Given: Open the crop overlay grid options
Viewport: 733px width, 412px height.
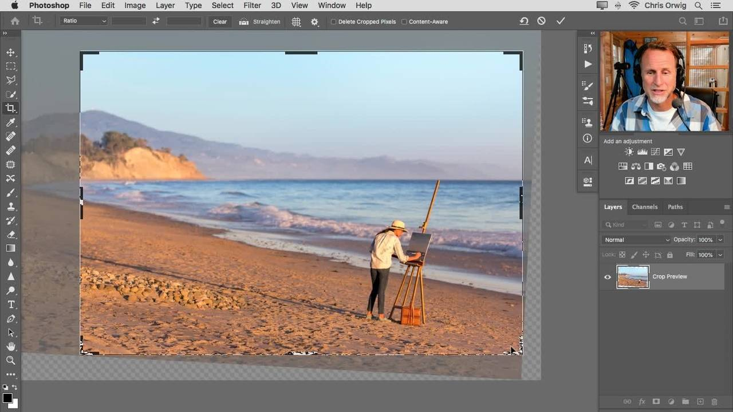Looking at the screenshot, I should click(x=296, y=22).
